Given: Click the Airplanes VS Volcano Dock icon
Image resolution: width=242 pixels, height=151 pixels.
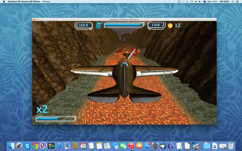Looking at the screenshot, I should pyautogui.click(x=195, y=146).
